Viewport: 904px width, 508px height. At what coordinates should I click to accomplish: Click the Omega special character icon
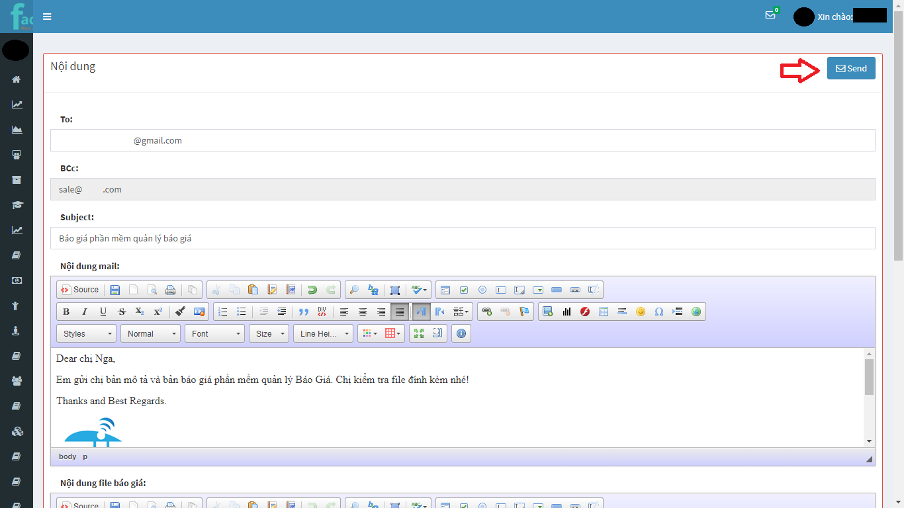coord(658,312)
